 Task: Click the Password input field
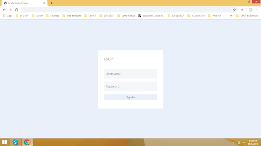130,86
